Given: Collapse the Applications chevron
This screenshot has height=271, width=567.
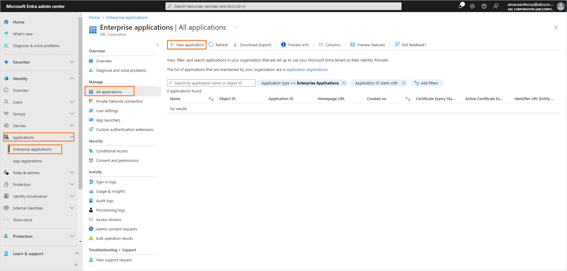Looking at the screenshot, I should tap(72, 137).
